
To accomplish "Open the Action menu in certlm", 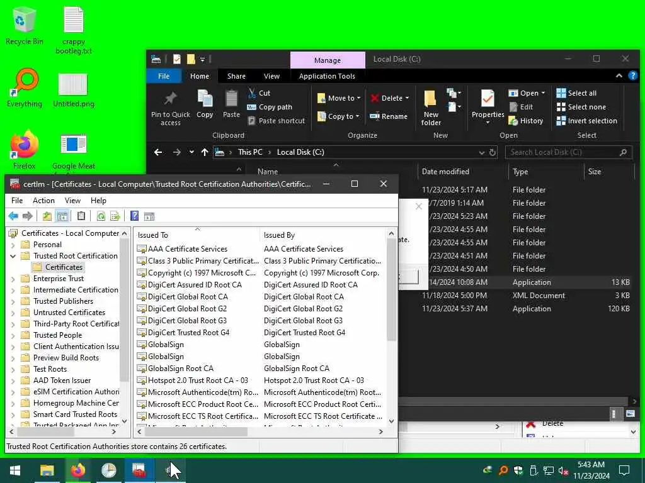I will point(43,201).
